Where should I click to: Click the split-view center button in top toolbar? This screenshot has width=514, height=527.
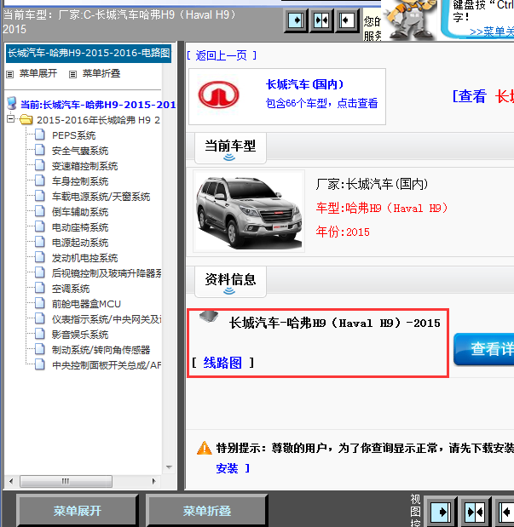[x=321, y=20]
